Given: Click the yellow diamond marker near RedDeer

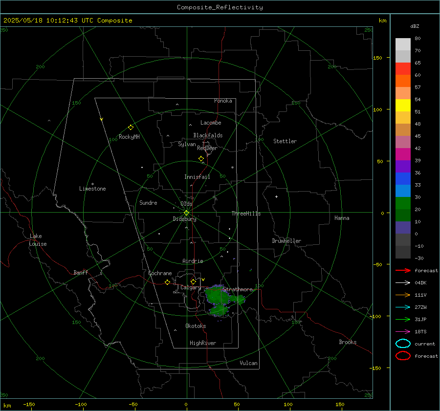Looking at the screenshot, I should click(201, 159).
